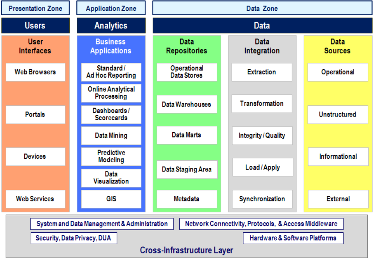374x260 pixels.
Task: Click the Unstructured data source box
Action: tap(337, 115)
